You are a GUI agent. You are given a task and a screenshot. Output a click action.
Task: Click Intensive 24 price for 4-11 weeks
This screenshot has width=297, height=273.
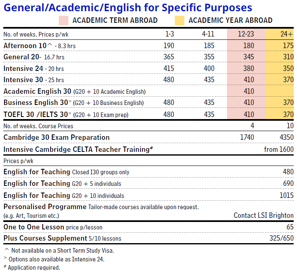[x=209, y=68]
